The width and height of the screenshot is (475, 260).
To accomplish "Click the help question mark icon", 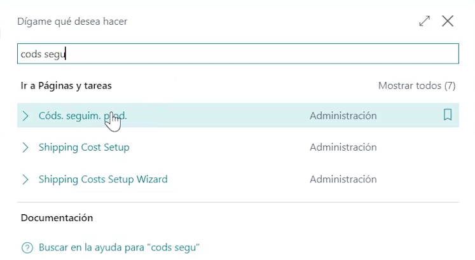I will click(26, 247).
